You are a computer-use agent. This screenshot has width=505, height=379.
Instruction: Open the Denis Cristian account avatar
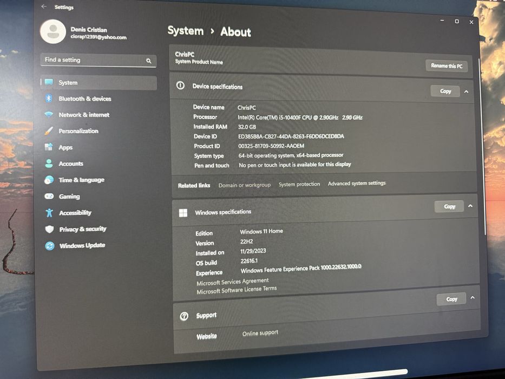[x=53, y=31]
